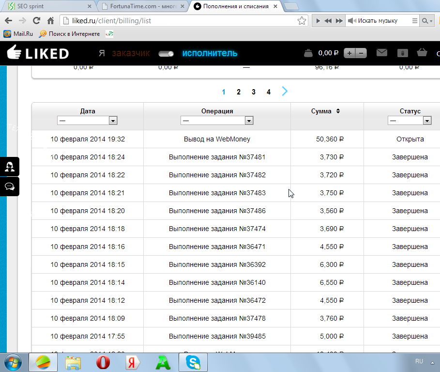Click Выполнение задания №36392 cell
The width and height of the screenshot is (440, 372).
[217, 264]
